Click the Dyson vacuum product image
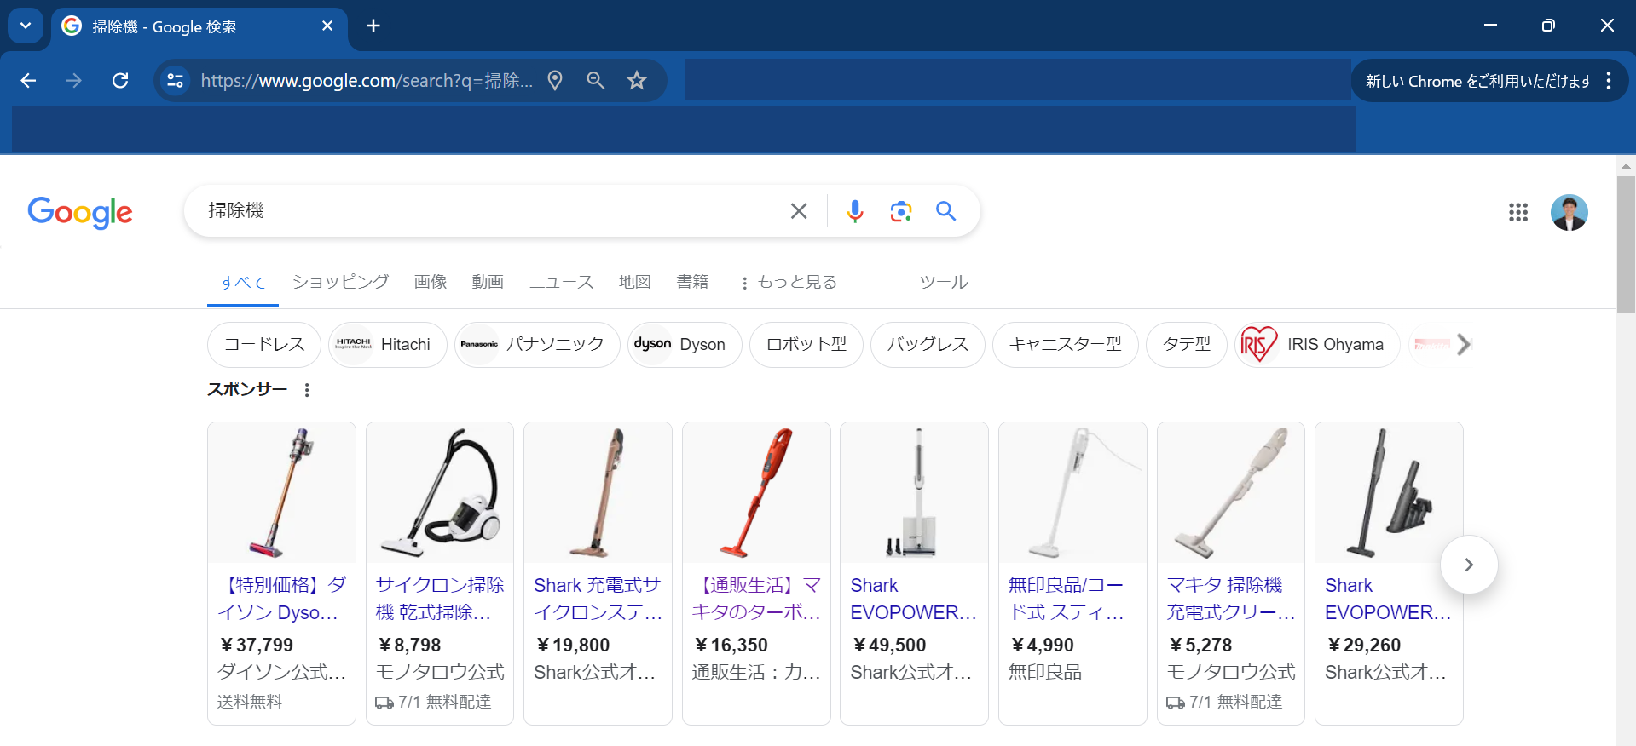Image resolution: width=1636 pixels, height=746 pixels. (x=282, y=492)
